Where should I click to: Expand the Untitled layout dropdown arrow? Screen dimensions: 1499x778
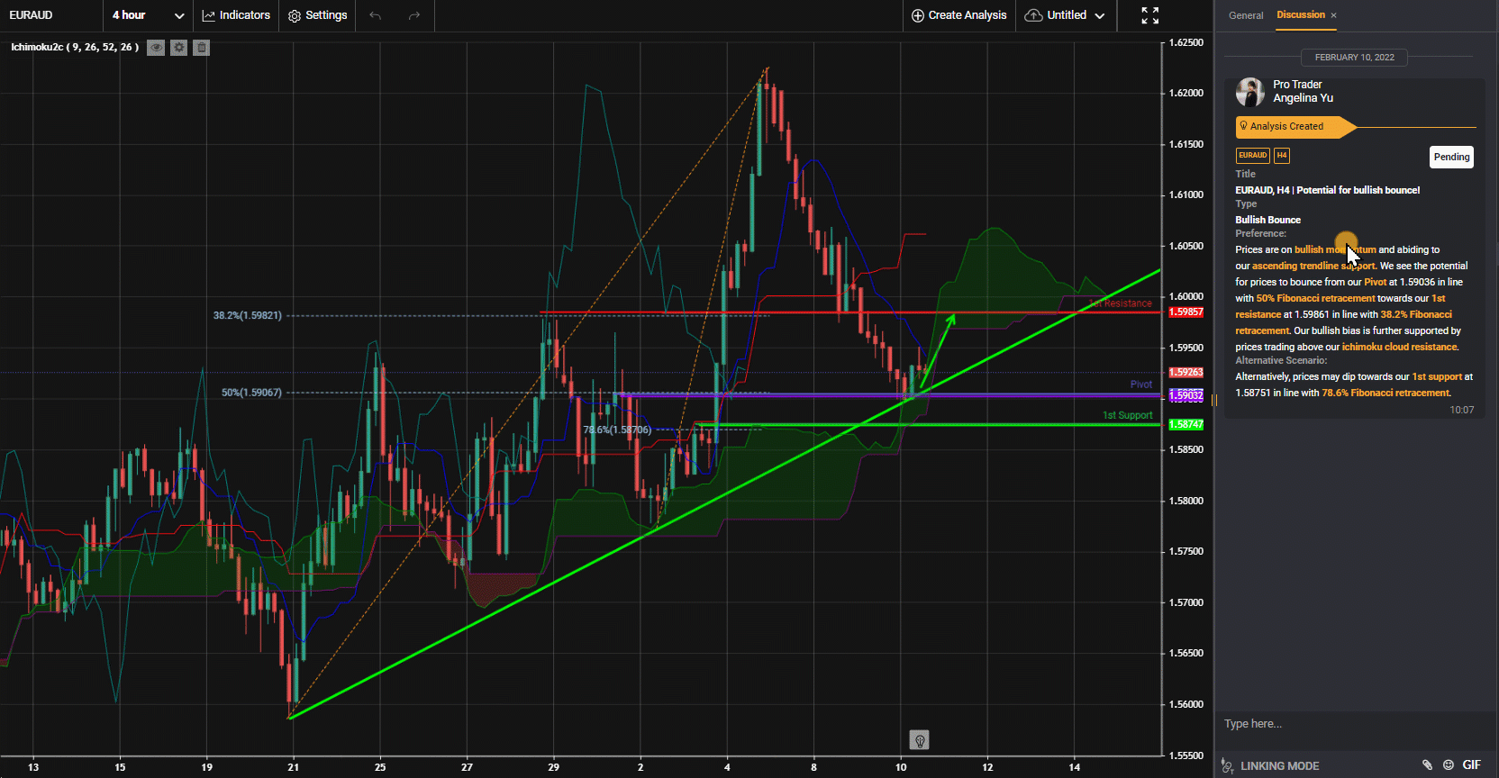1100,15
